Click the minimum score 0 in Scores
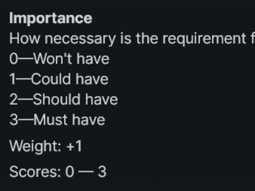The image size is (255, 191). pos(70,172)
